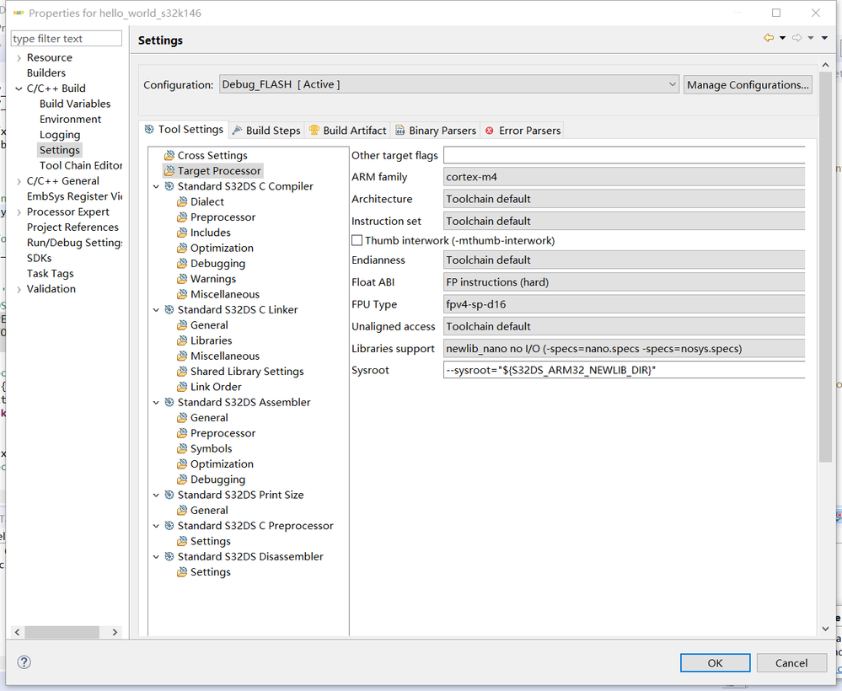The image size is (842, 691).
Task: Click the Standard S32DS C Compiler tool icon
Action: [169, 186]
